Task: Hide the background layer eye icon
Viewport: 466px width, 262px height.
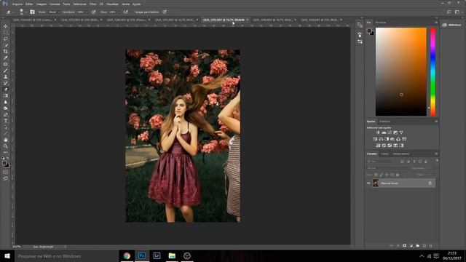Action: point(368,183)
